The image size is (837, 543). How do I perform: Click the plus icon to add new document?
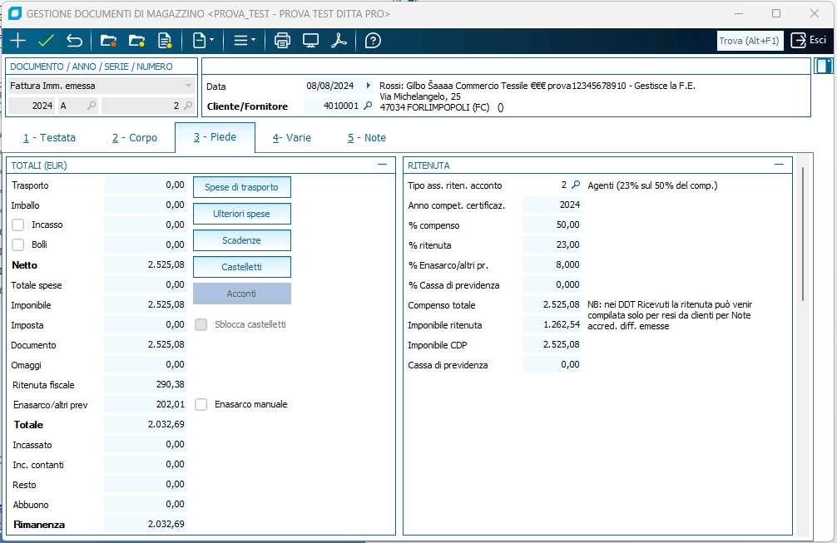click(17, 41)
